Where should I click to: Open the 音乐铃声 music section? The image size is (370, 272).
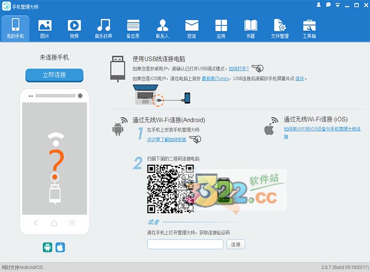pos(103,28)
